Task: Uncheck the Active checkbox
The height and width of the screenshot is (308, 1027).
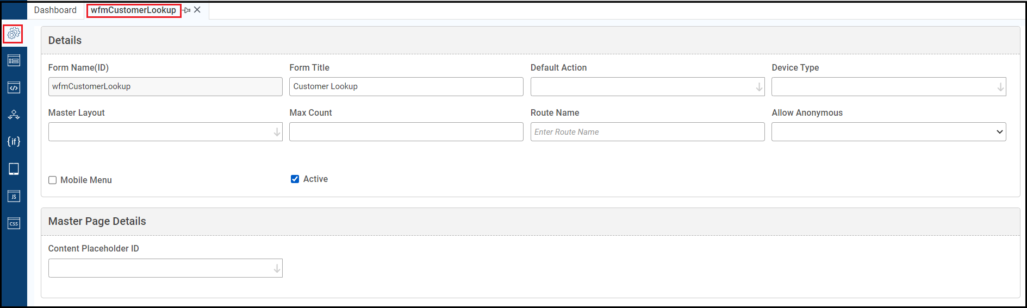Action: coord(295,179)
